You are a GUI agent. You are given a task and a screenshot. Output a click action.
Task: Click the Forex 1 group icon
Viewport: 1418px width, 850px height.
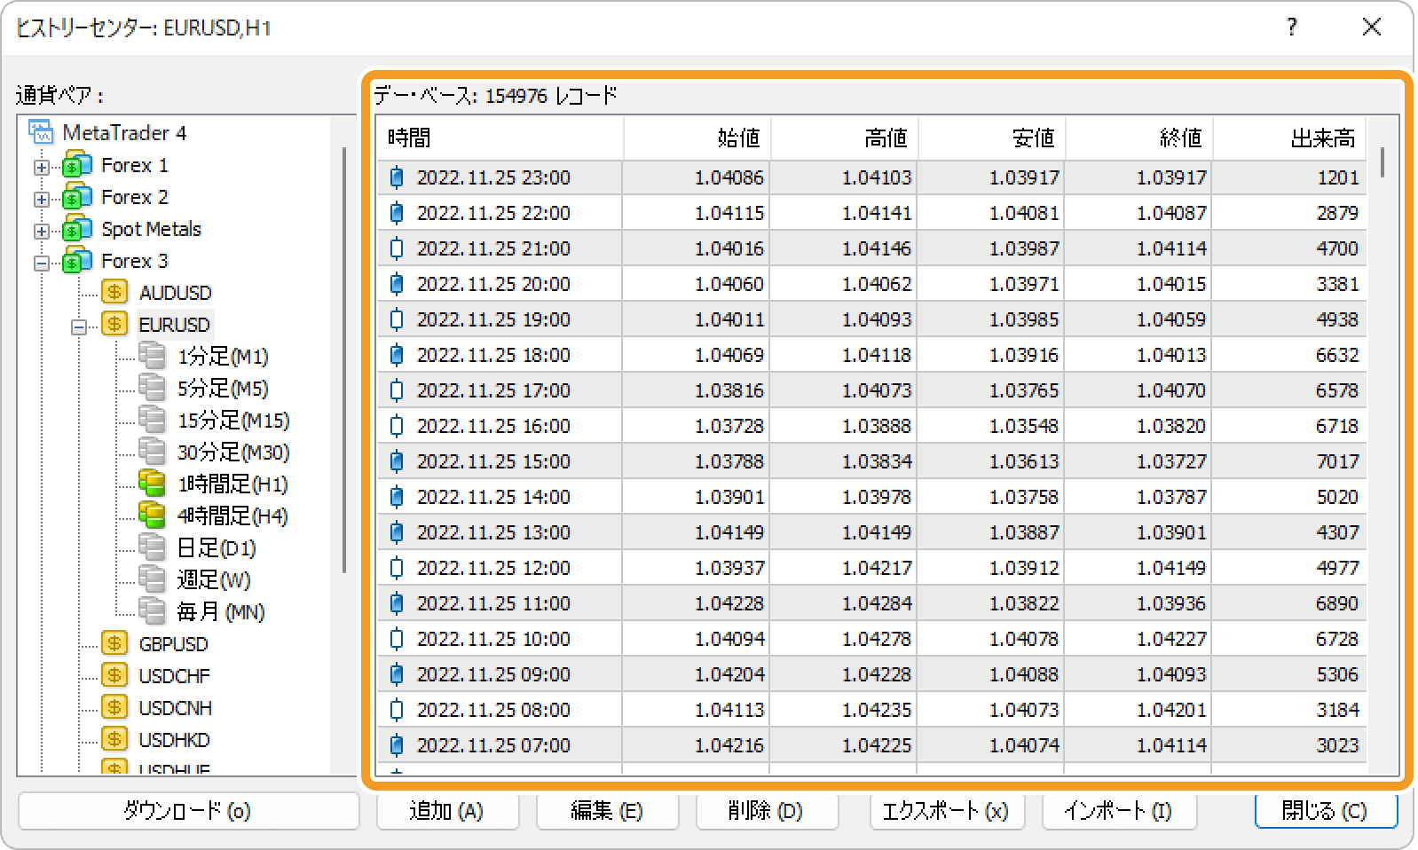[77, 165]
